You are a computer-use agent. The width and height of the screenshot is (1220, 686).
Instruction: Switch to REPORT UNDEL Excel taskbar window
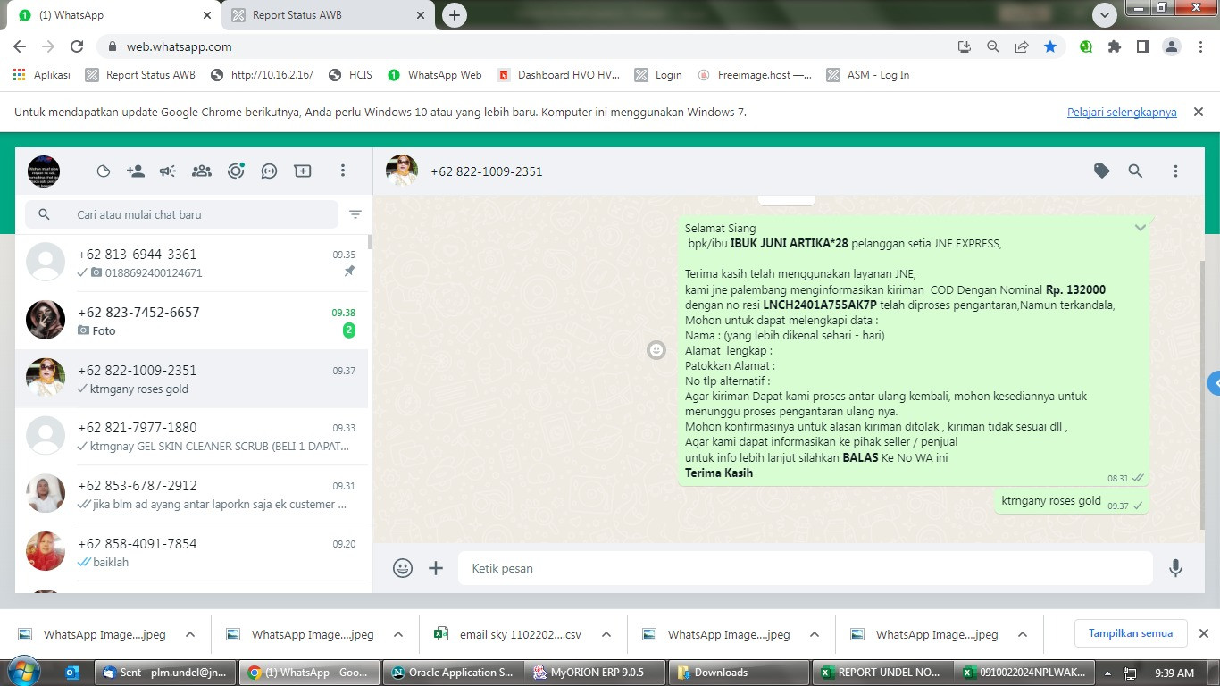882,673
